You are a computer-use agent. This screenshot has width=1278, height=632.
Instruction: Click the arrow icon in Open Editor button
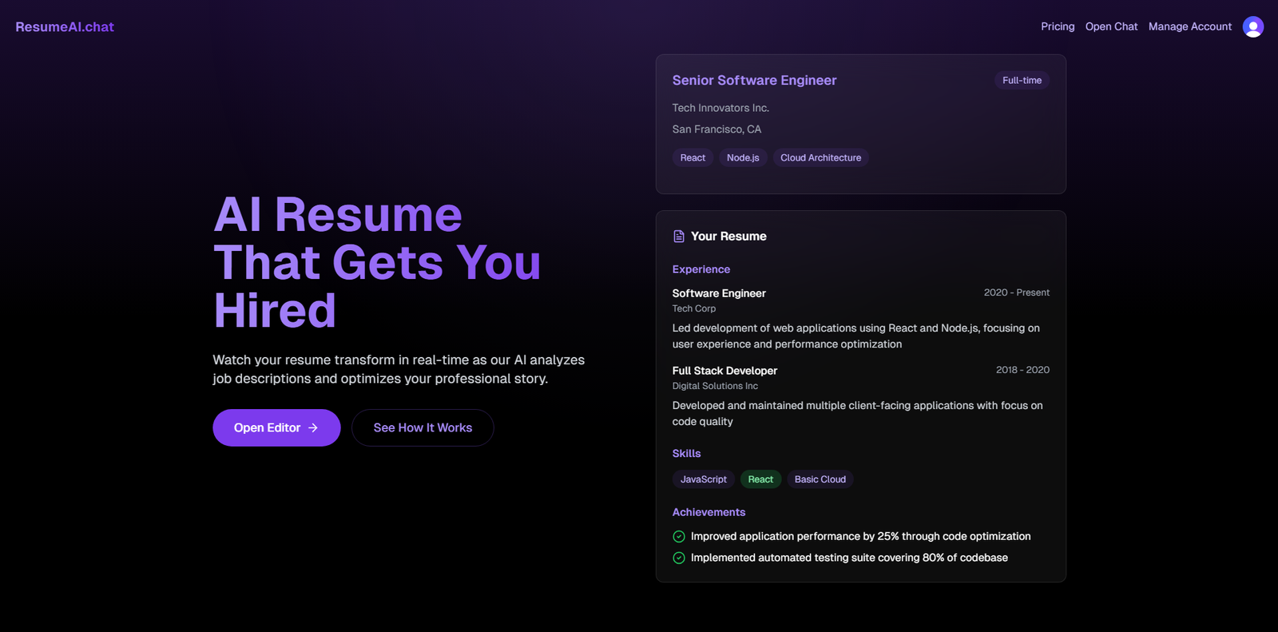(x=313, y=428)
